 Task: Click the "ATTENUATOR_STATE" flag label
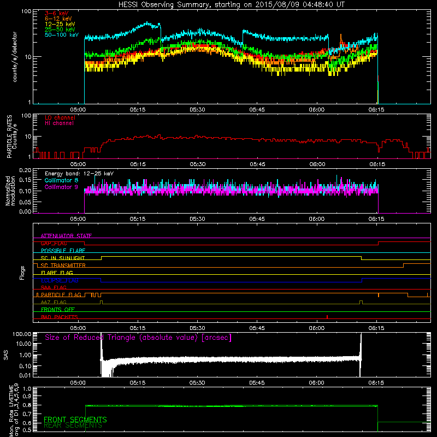[66, 236]
